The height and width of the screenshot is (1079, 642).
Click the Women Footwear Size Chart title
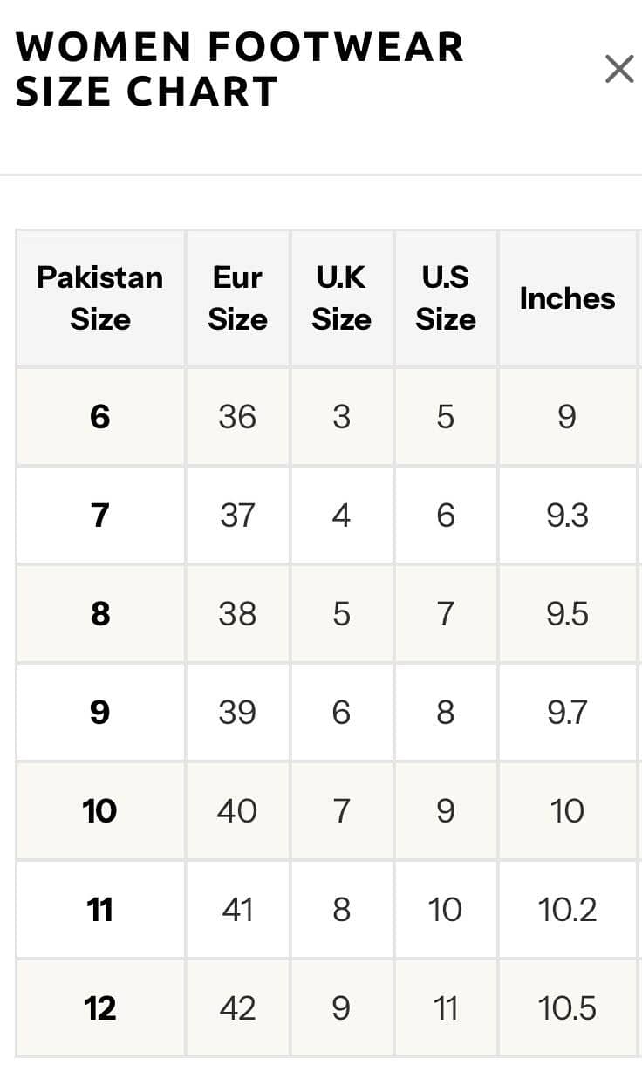(240, 69)
